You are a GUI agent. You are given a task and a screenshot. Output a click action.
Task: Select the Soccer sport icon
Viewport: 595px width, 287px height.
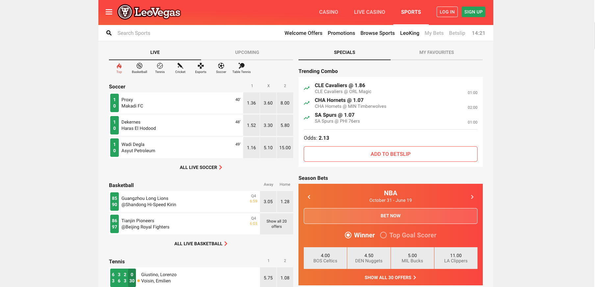[x=221, y=68]
